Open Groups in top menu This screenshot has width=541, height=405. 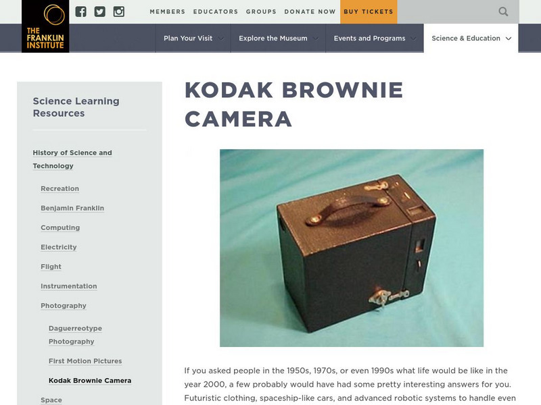click(x=261, y=11)
